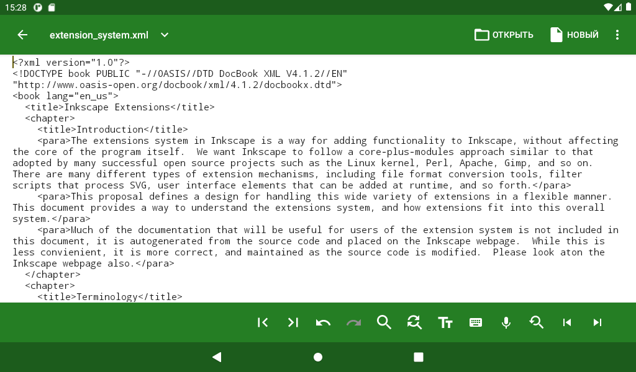636x372 pixels.
Task: Tap the SD card status bar icon
Action: 52,7
